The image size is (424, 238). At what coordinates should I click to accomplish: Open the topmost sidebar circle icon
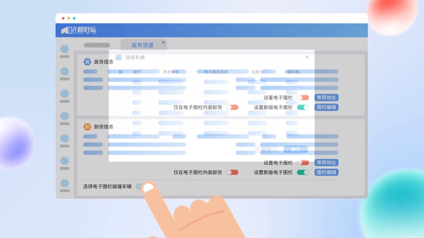(x=65, y=49)
